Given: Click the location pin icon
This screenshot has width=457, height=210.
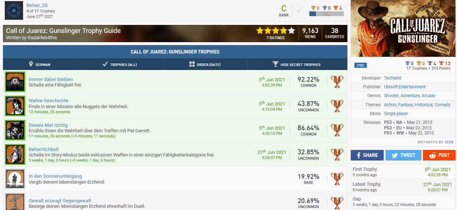Looking at the screenshot, I should coord(31,64).
